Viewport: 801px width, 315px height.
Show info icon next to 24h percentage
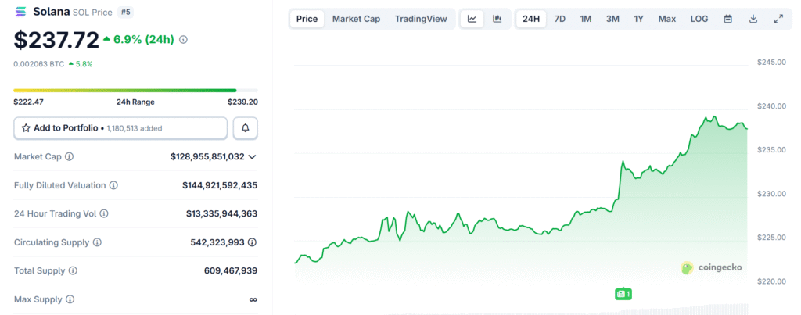pos(183,40)
